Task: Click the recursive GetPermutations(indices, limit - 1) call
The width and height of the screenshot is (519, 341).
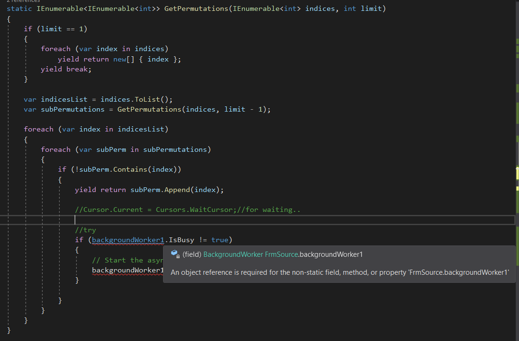Action: coord(192,109)
